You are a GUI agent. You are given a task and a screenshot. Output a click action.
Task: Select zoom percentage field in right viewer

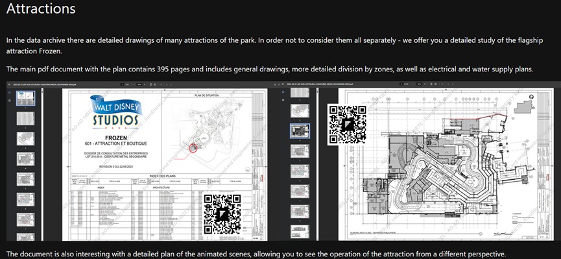(419, 84)
